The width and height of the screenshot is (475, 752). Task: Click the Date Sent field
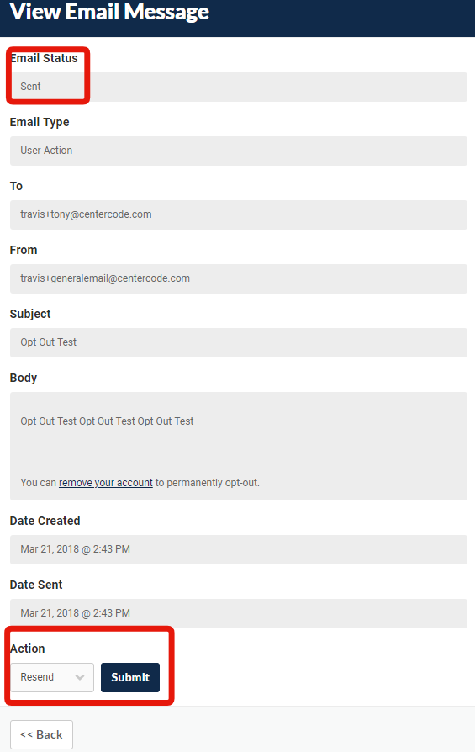tap(239, 613)
